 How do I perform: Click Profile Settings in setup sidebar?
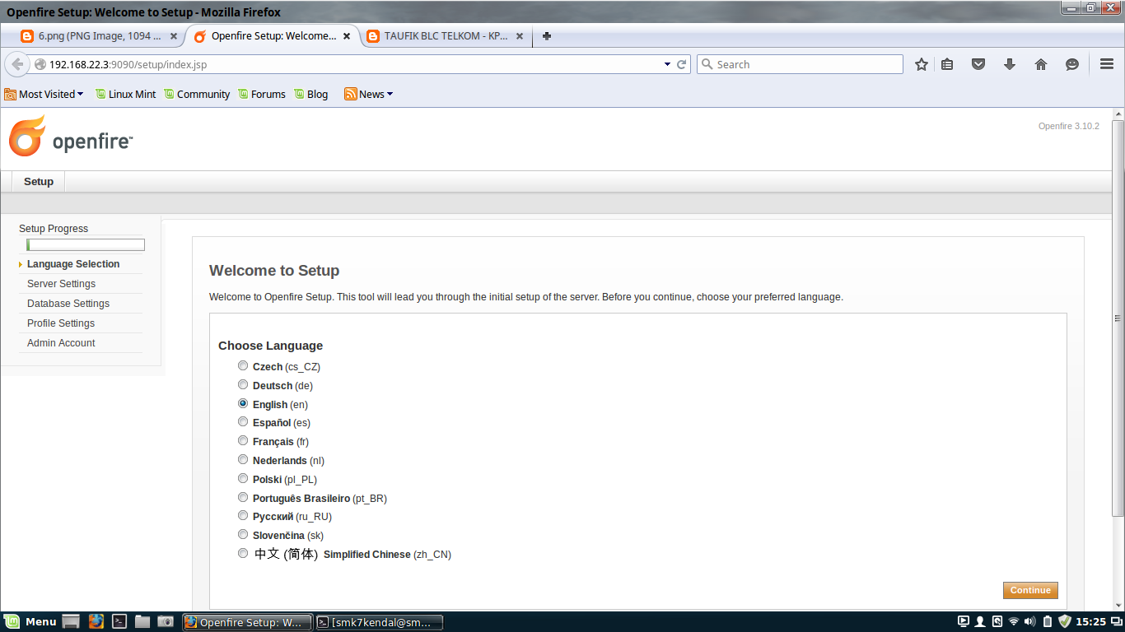point(61,323)
